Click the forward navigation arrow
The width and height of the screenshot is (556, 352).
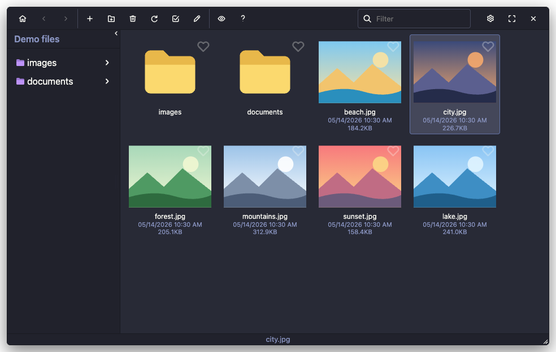[66, 19]
